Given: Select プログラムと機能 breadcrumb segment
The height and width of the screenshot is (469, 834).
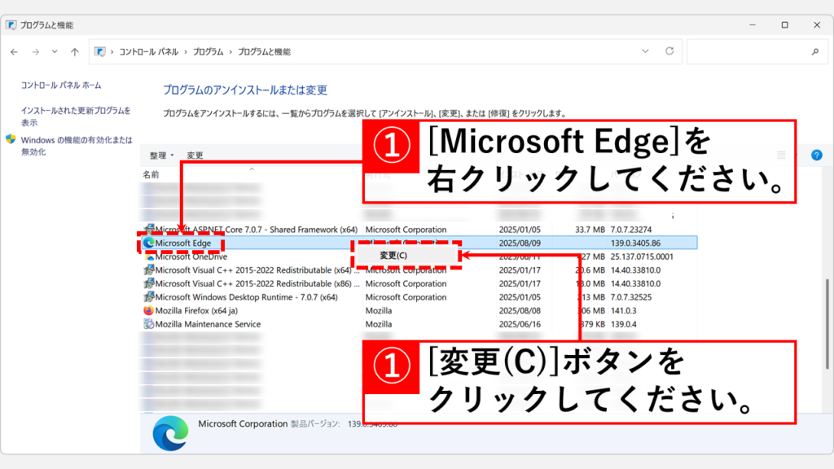Looking at the screenshot, I should (x=264, y=51).
